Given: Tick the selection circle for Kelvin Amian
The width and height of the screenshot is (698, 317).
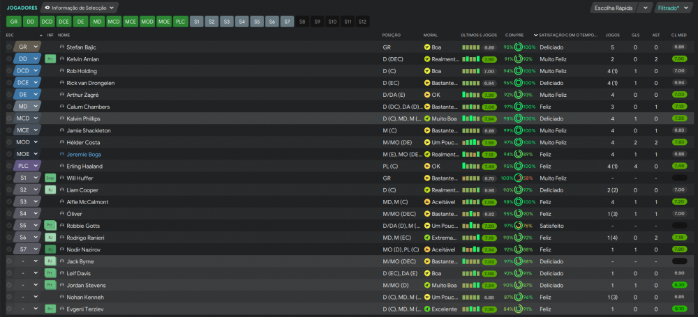Looking at the screenshot, I should point(9,59).
